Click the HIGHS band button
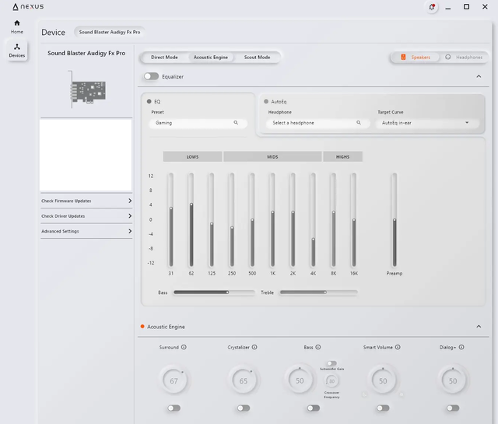The width and height of the screenshot is (498, 424). pos(342,156)
